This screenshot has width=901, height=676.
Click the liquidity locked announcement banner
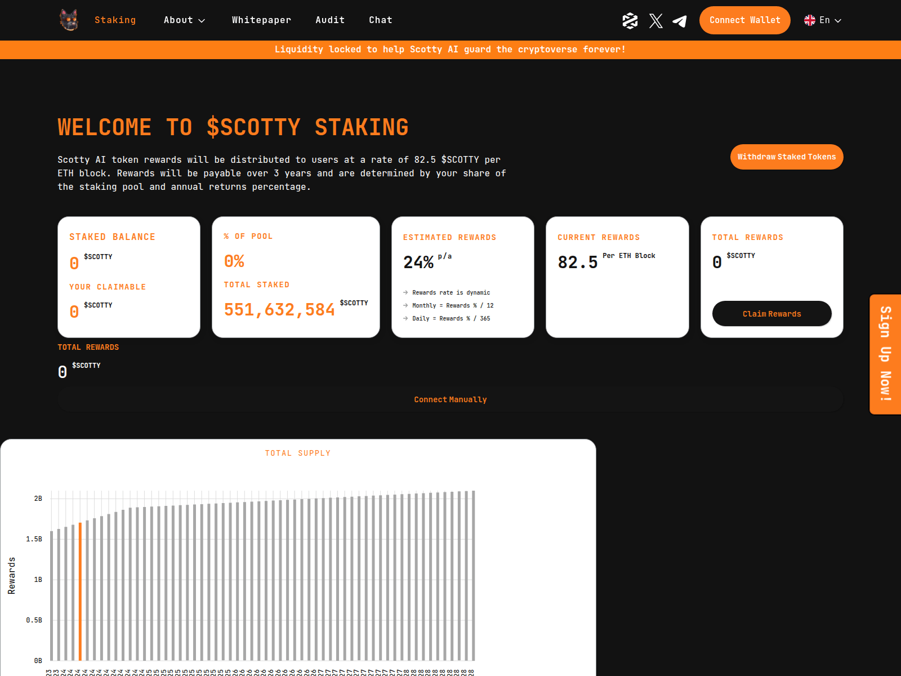(x=450, y=50)
